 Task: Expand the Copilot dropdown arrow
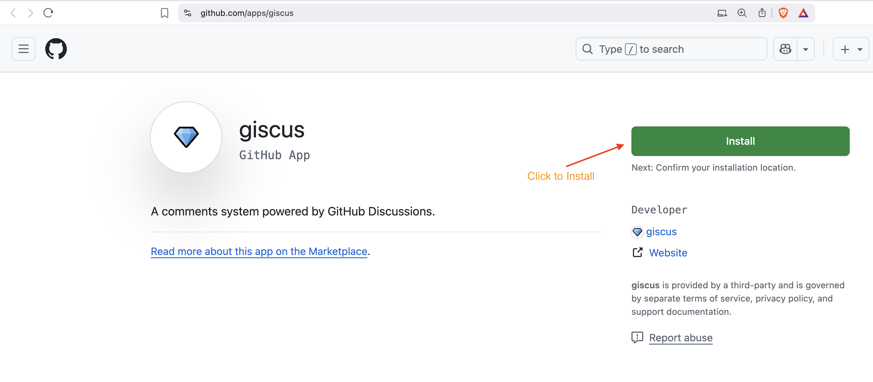[805, 50]
